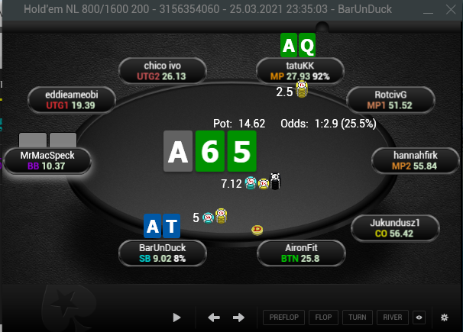This screenshot has width=463, height=332.
Task: Select the gray Ace board card
Action: [178, 151]
